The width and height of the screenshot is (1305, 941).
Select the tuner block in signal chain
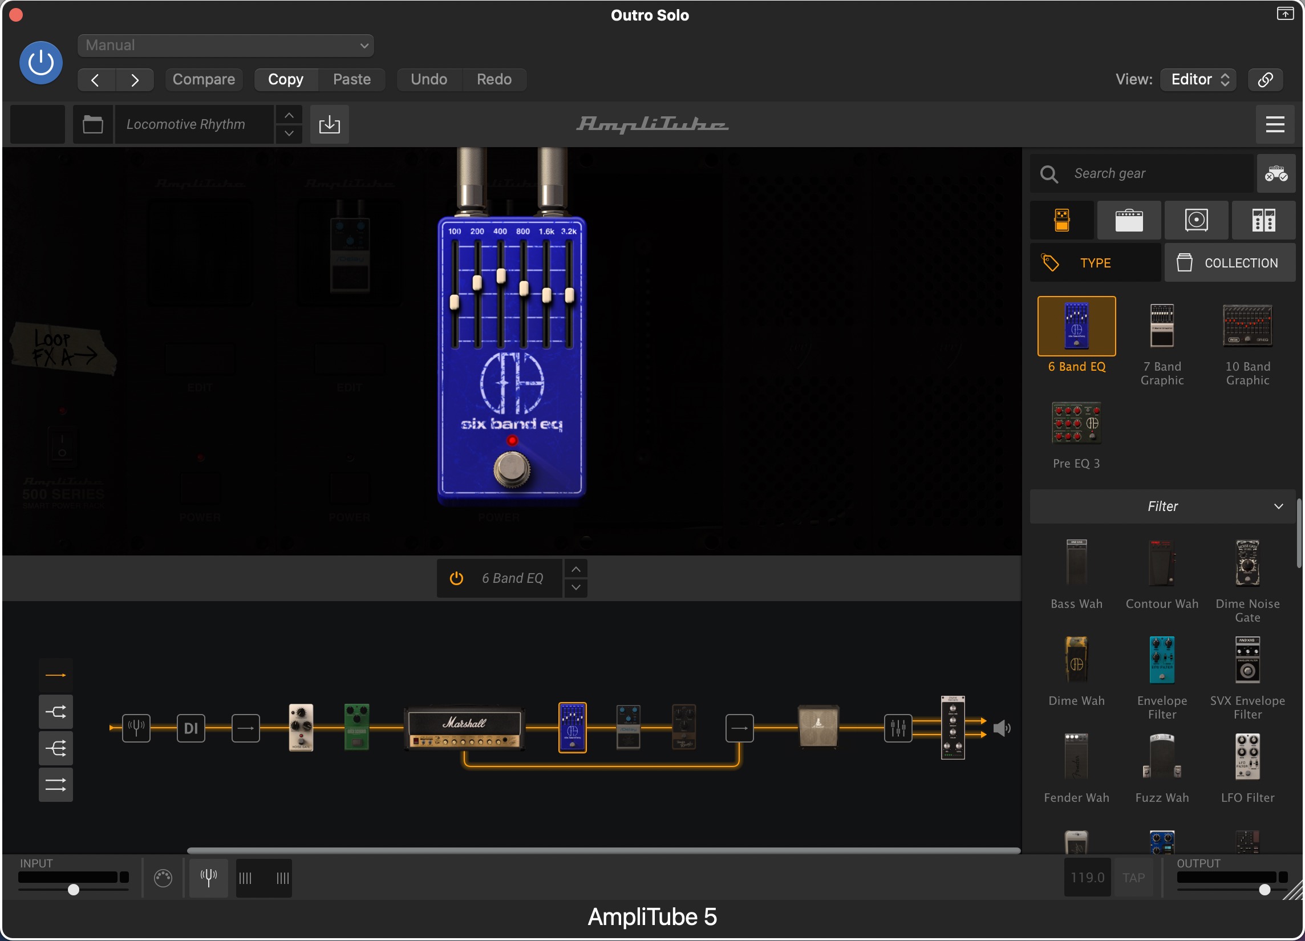136,728
